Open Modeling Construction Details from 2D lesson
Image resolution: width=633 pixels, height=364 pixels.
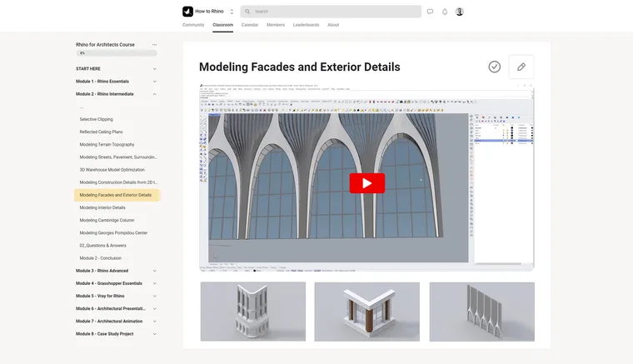pos(118,182)
